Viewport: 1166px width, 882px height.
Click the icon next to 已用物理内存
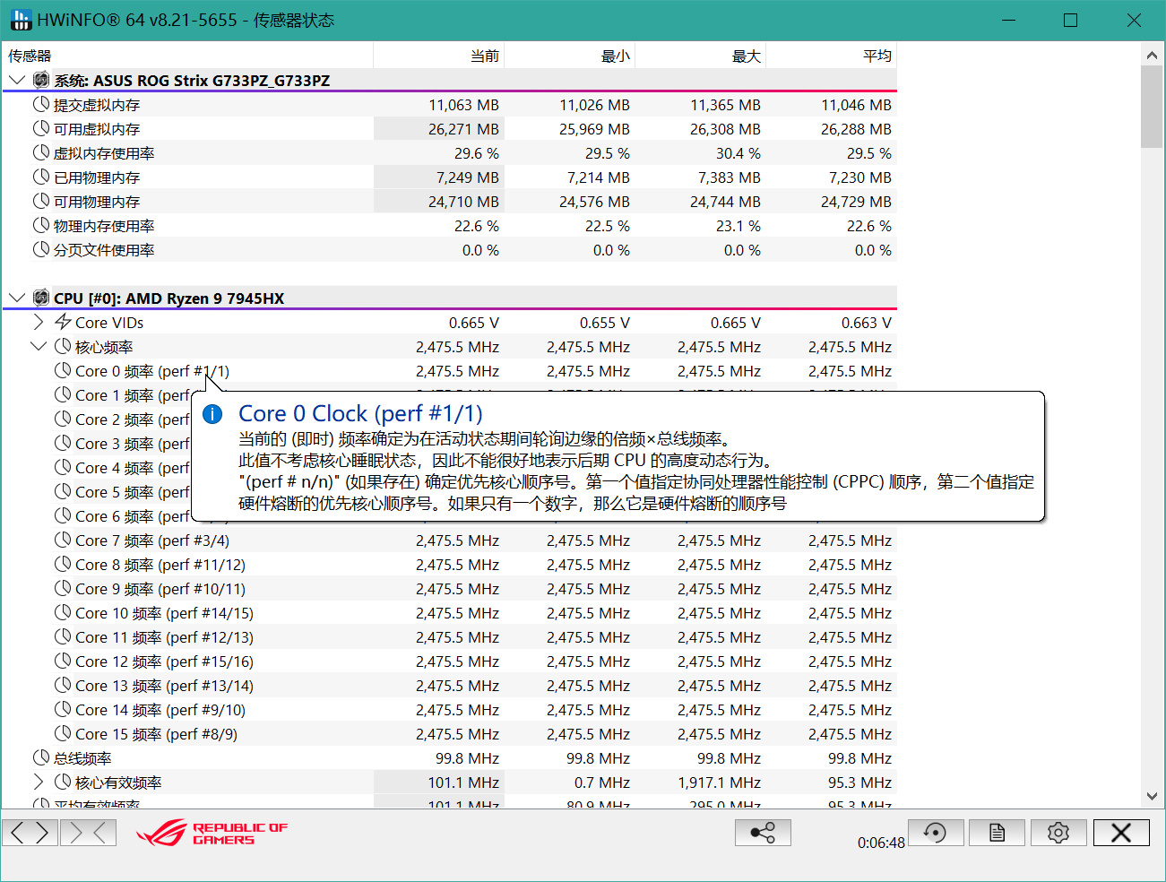(41, 177)
